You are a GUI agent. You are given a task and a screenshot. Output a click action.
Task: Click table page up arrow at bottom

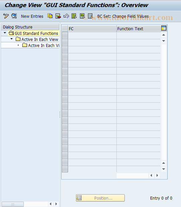tap(164, 163)
